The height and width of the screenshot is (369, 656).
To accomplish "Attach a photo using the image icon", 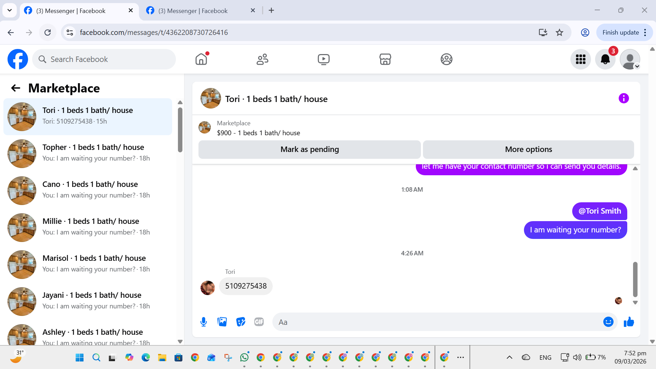I will click(222, 322).
